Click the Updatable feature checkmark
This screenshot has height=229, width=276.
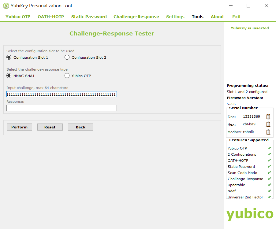pyautogui.click(x=269, y=185)
